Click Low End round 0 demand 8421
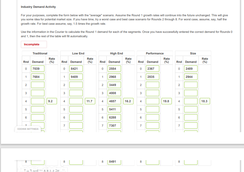Image resolution: width=244 pixels, height=172 pixels. click(76, 68)
